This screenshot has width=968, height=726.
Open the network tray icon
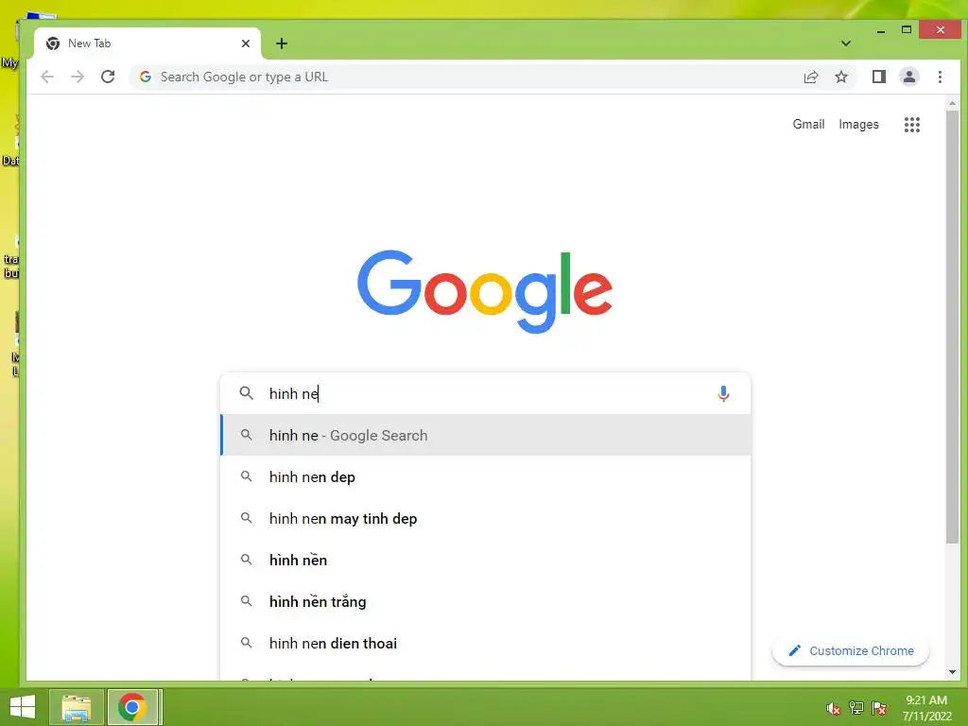(x=856, y=707)
